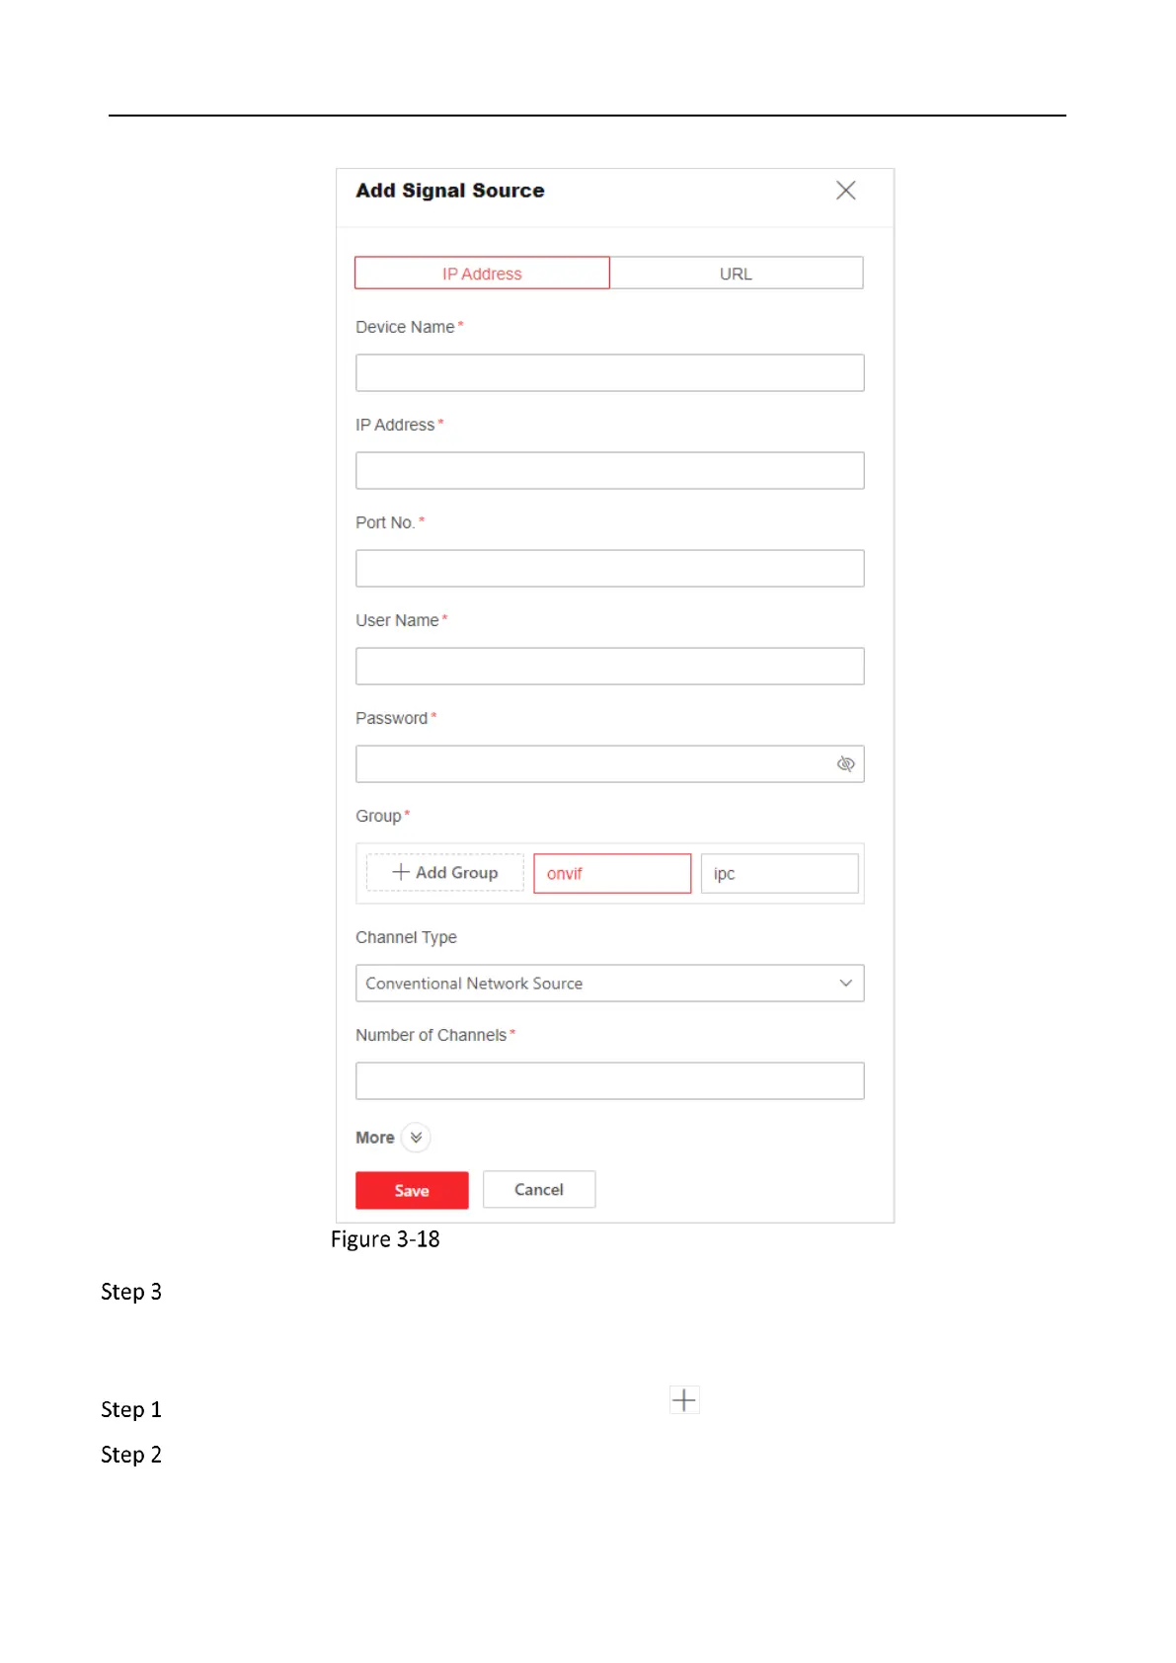Switch to the URL tab

[x=736, y=274]
